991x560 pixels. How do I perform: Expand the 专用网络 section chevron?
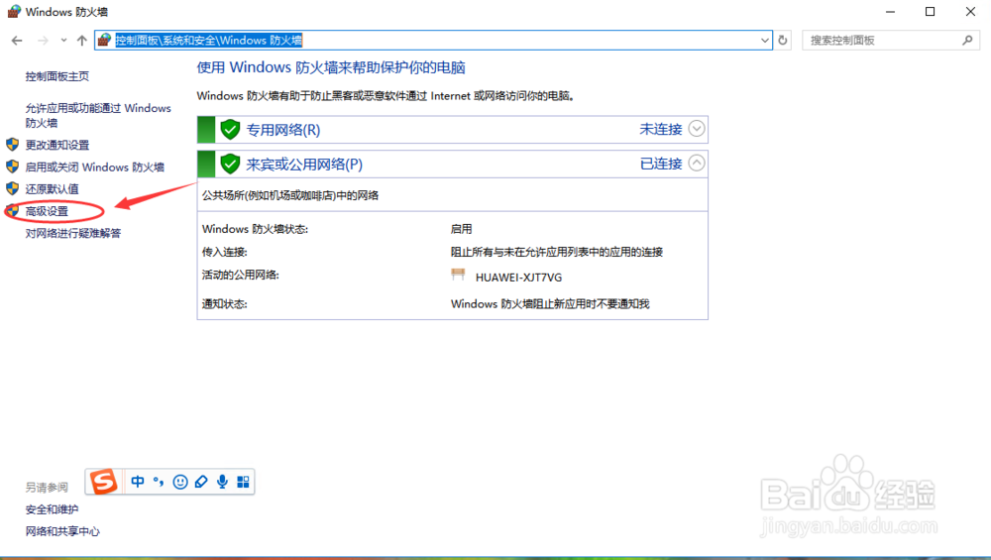697,129
